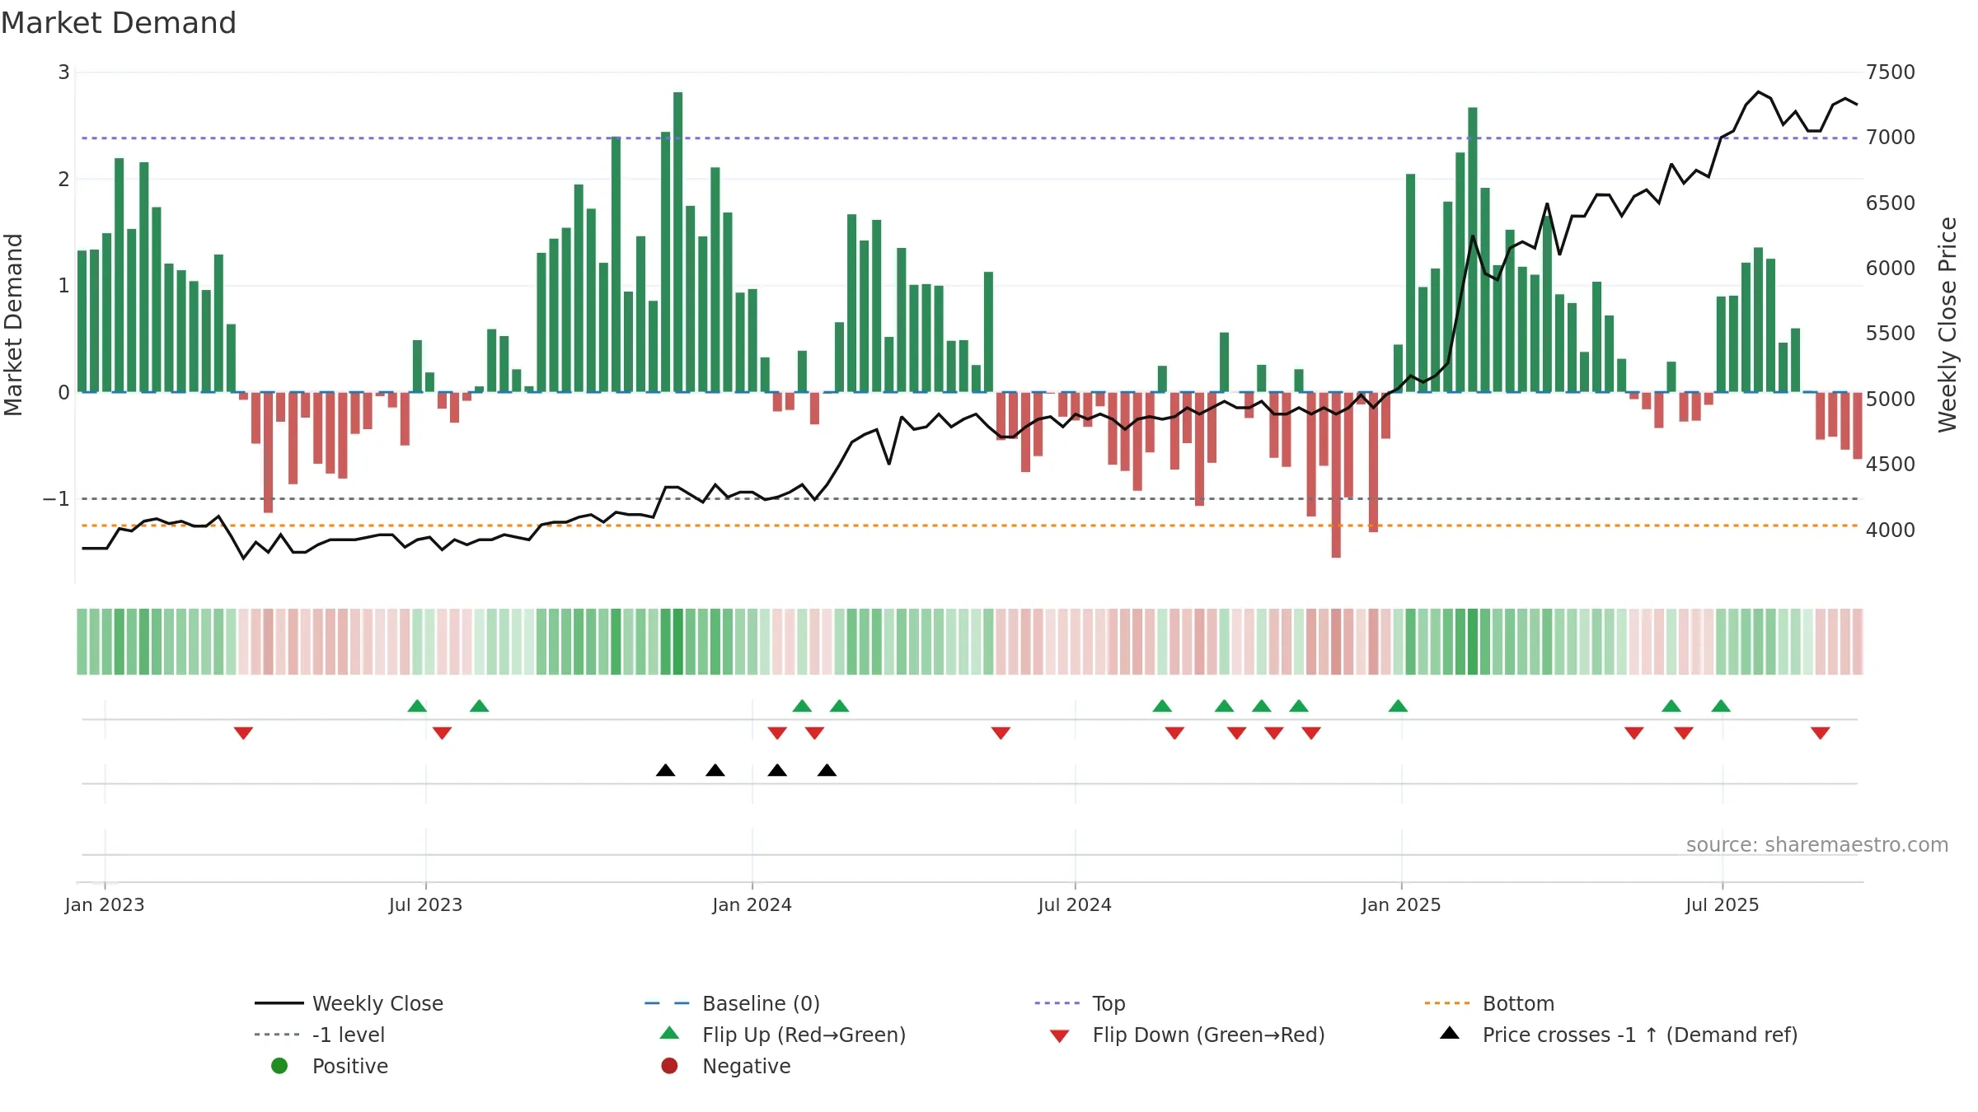Click the 7000 right-axis tick label
The image size is (1978, 1112).
point(1891,138)
